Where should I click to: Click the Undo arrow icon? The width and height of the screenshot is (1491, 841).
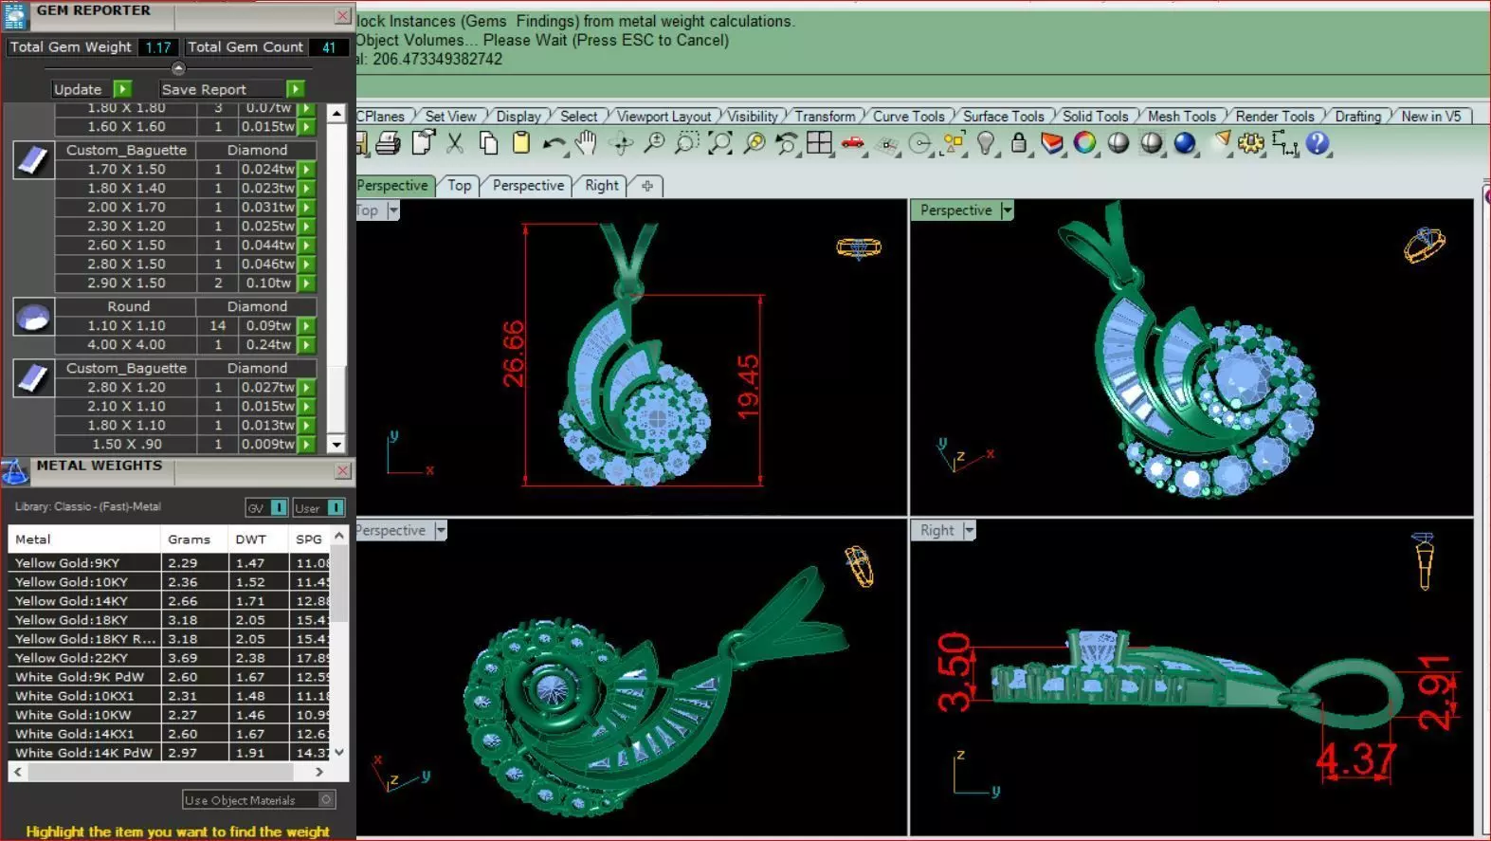(x=554, y=144)
